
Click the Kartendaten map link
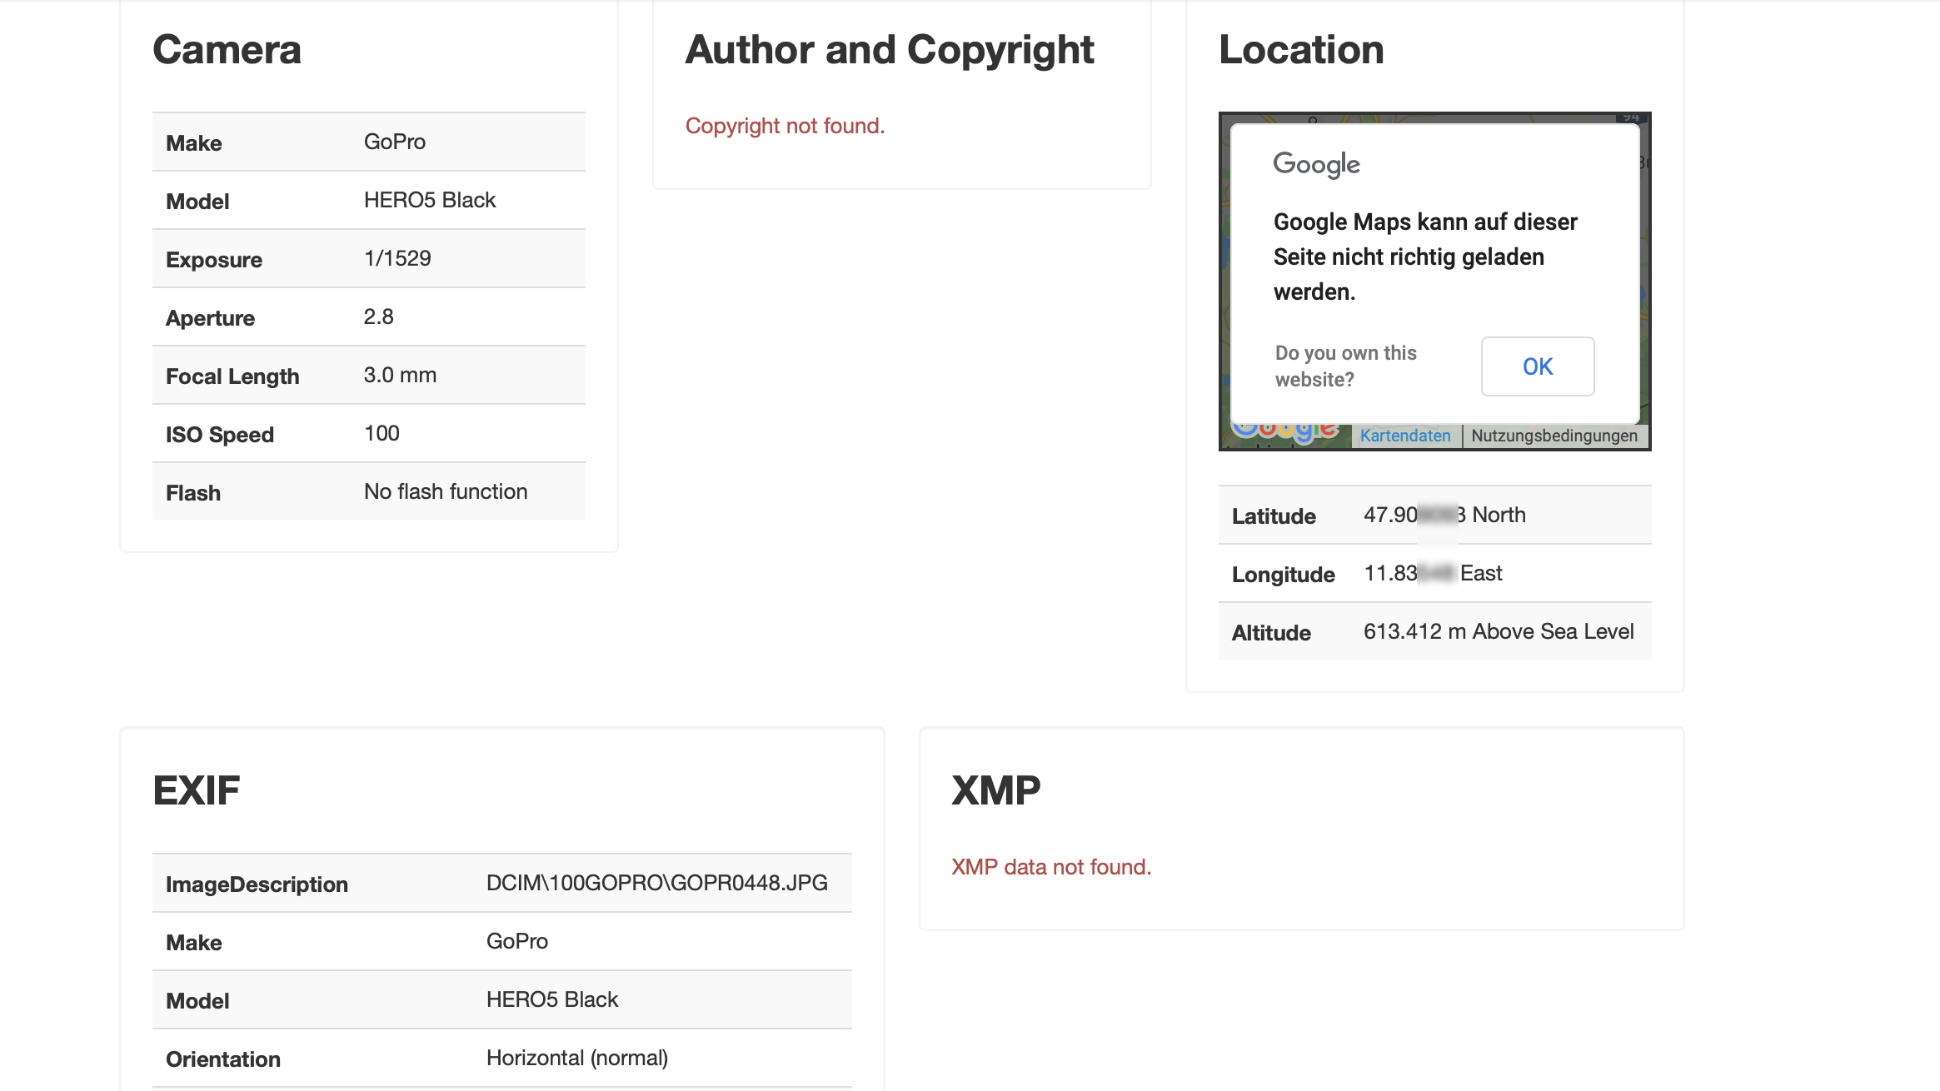click(1404, 436)
